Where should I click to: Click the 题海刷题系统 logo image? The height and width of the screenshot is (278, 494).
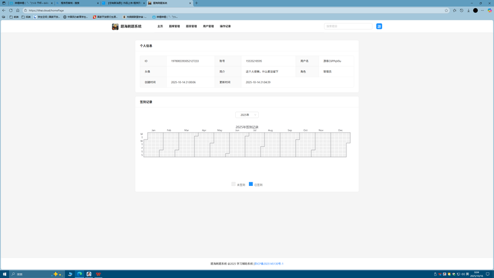[115, 27]
